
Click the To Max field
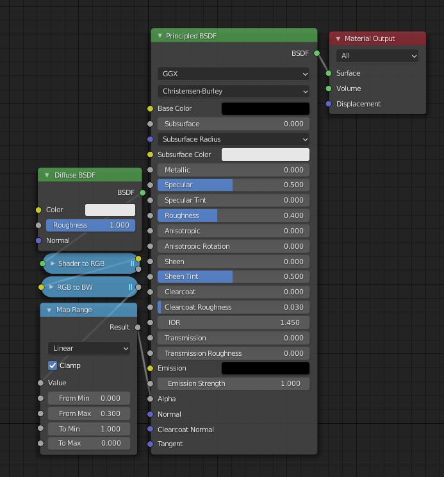coord(89,443)
